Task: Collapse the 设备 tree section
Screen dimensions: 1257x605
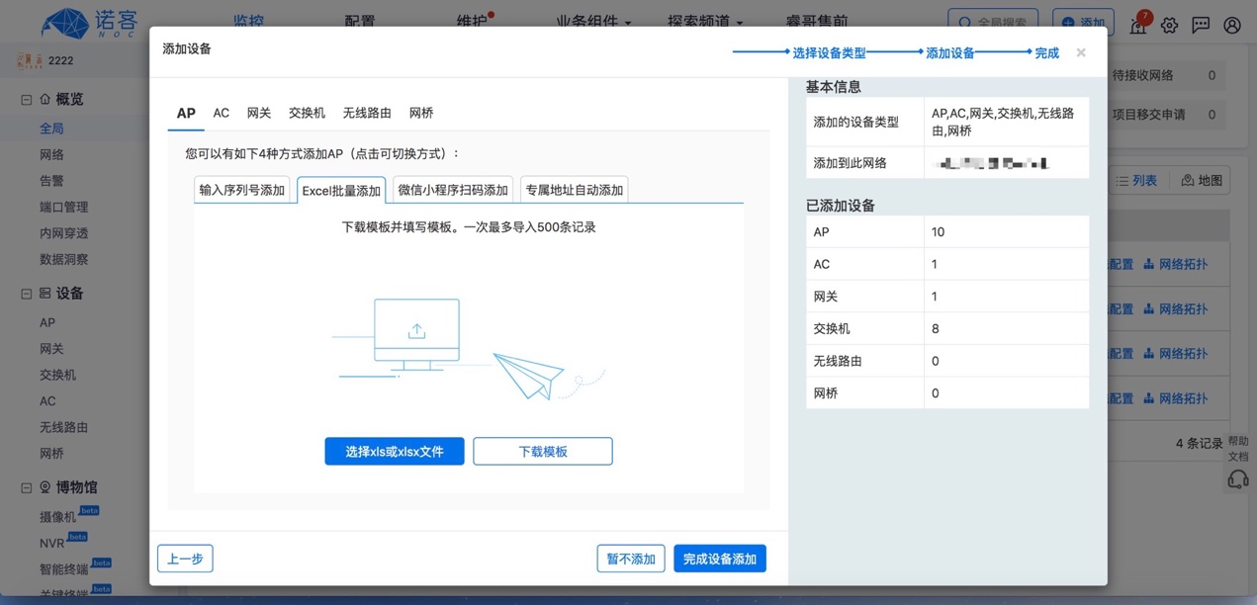Action: (x=27, y=294)
